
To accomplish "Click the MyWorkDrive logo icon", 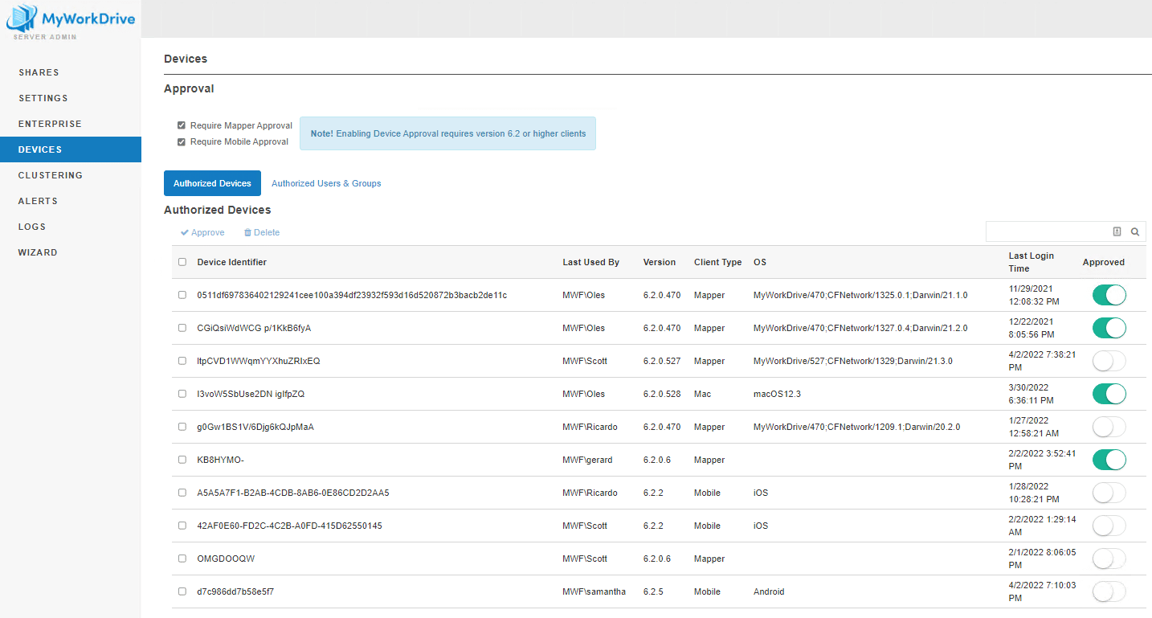I will click(x=22, y=18).
